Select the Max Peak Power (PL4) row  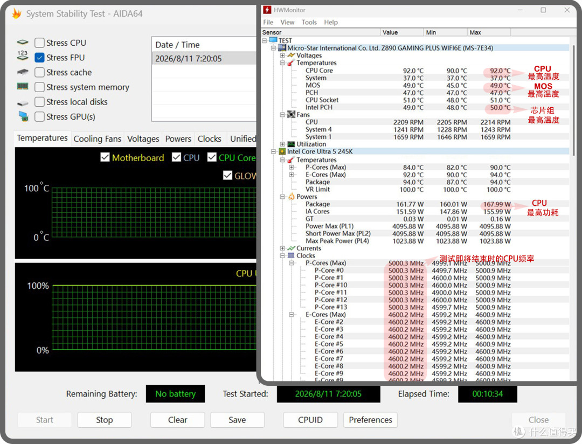(x=415, y=241)
